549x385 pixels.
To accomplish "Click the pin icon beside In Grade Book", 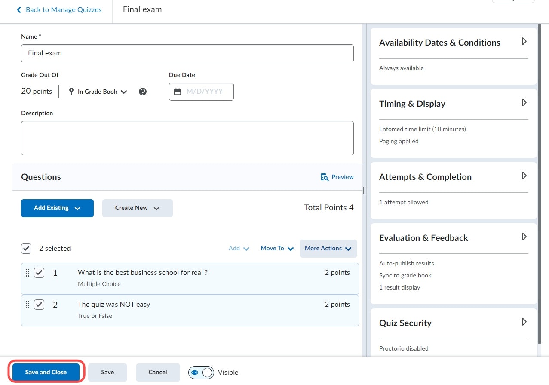I will click(x=71, y=92).
